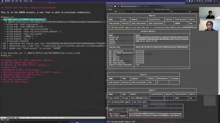Open the Window menu
The image size is (220, 123).
click(x=26, y=1)
